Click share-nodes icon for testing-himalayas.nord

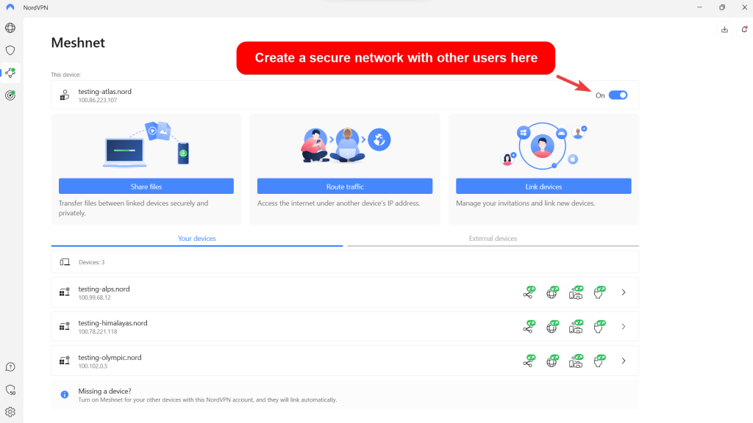[x=529, y=327]
